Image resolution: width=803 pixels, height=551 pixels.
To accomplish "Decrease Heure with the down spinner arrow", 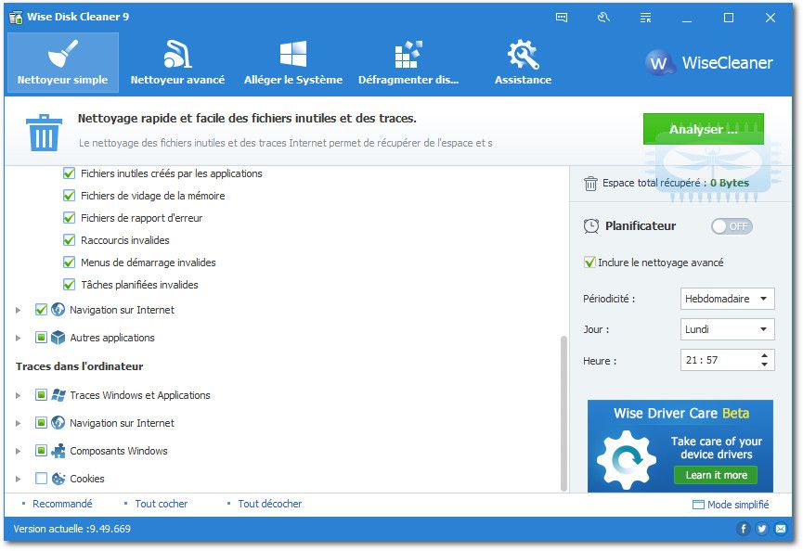I will (x=765, y=365).
